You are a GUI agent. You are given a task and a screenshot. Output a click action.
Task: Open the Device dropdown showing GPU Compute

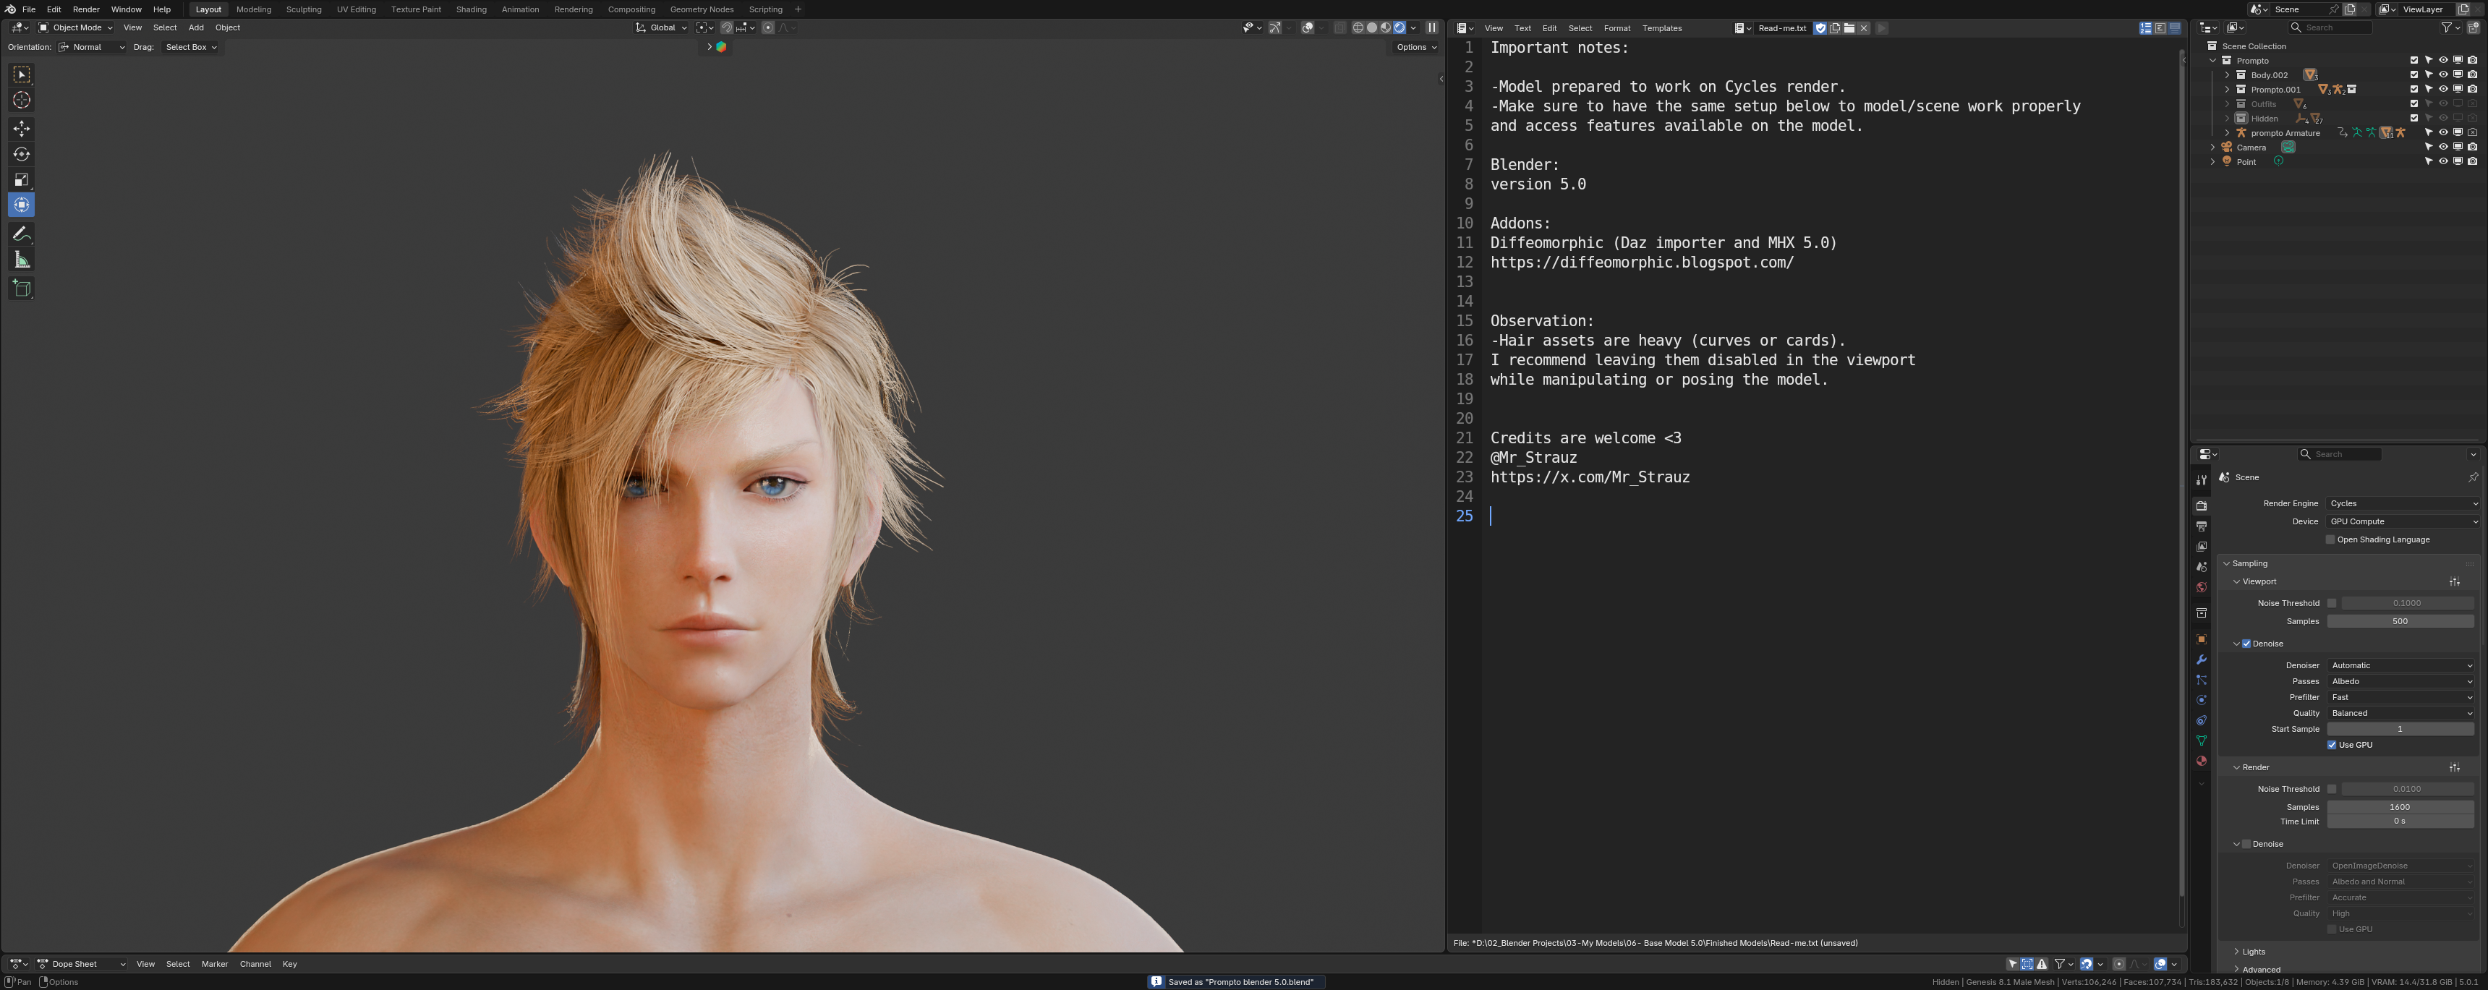pyautogui.click(x=2403, y=521)
